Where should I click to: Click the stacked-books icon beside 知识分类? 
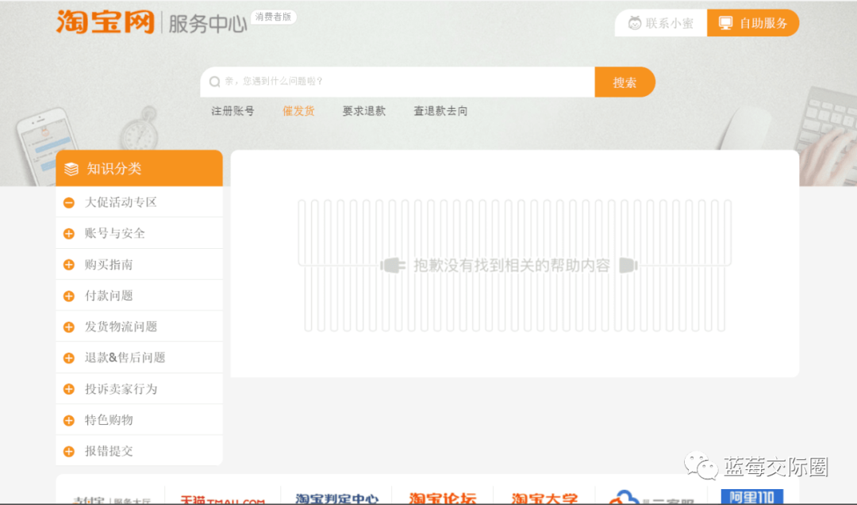[71, 167]
